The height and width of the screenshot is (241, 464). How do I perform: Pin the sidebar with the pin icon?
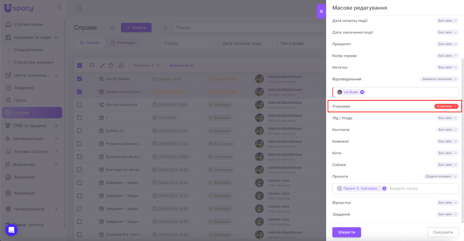59,8
